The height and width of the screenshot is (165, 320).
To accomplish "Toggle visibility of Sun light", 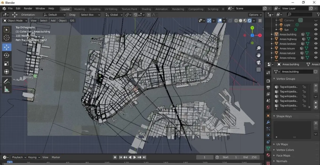I will [x=316, y=30].
